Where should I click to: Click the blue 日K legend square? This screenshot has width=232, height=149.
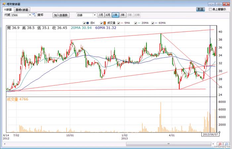87,23
